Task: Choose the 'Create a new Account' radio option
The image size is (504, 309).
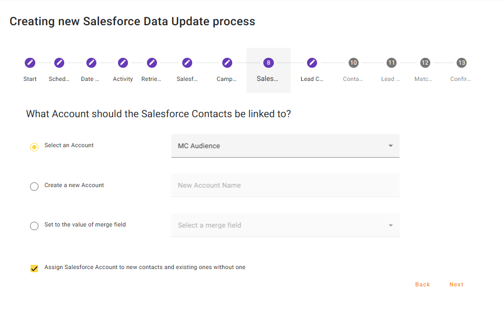Action: coord(34,187)
